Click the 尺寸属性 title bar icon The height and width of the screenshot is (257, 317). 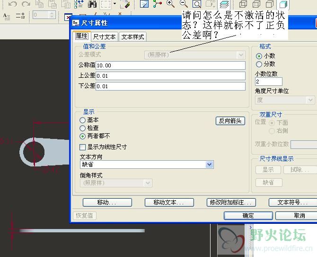pos(76,23)
